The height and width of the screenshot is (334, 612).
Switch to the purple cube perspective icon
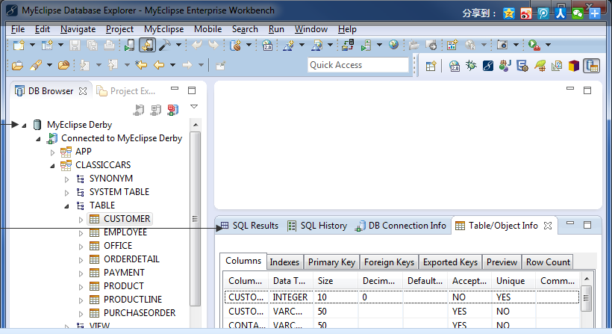click(x=573, y=66)
